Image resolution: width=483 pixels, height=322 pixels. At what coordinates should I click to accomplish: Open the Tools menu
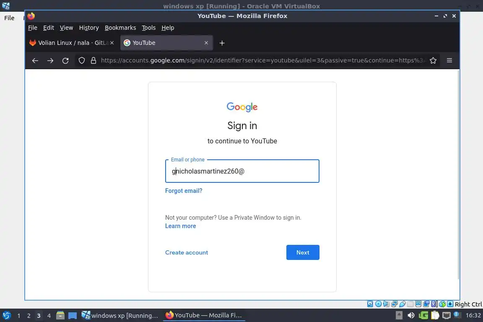pyautogui.click(x=148, y=28)
